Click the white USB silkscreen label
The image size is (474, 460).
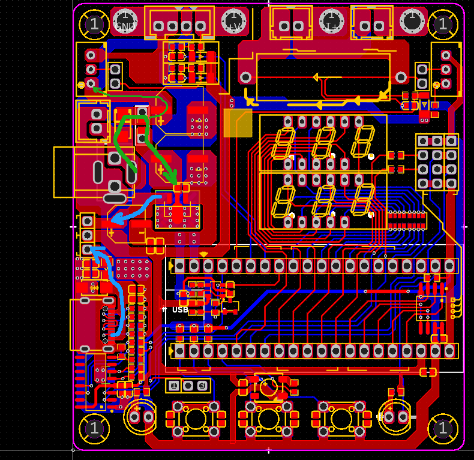pos(180,310)
